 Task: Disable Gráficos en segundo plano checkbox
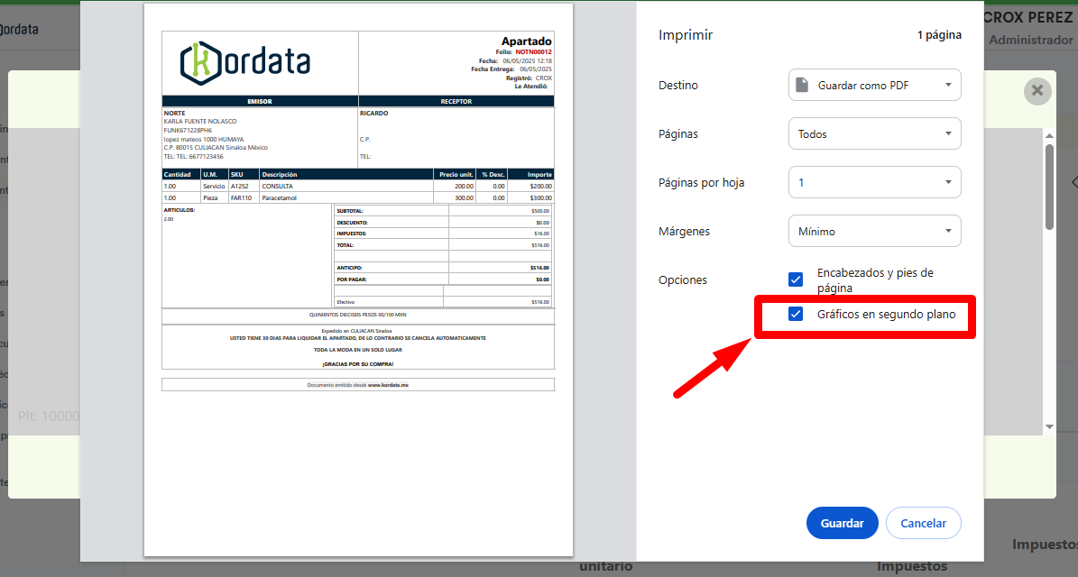pyautogui.click(x=796, y=314)
